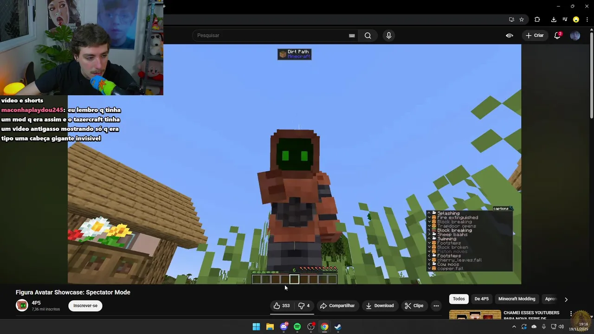Click the video player to pause

coord(294,164)
